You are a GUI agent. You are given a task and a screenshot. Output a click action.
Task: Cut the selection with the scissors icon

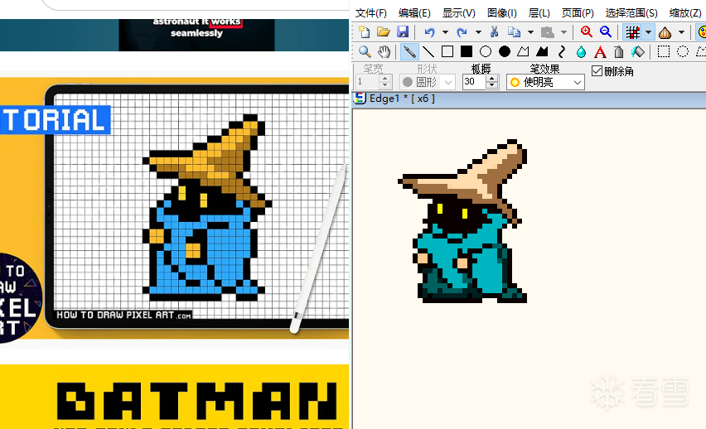495,32
